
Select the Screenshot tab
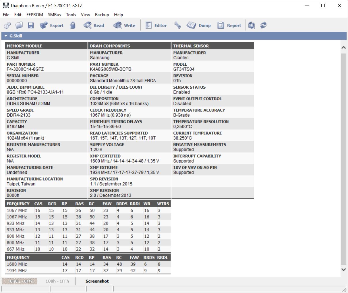97,281
